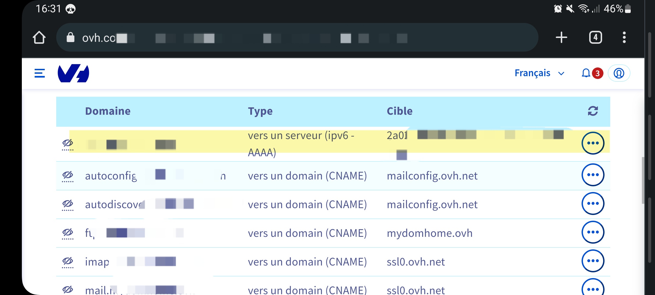Image resolution: width=655 pixels, height=295 pixels.
Task: Click the Type column header
Action: tap(260, 111)
